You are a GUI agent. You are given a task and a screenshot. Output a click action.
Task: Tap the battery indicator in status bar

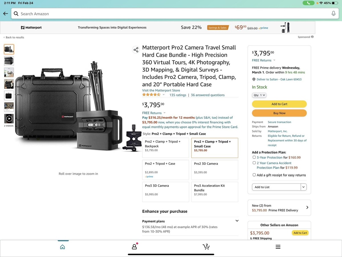pos(335,3)
